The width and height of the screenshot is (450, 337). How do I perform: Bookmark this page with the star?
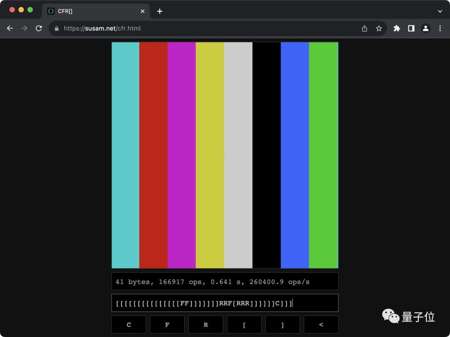(x=379, y=28)
